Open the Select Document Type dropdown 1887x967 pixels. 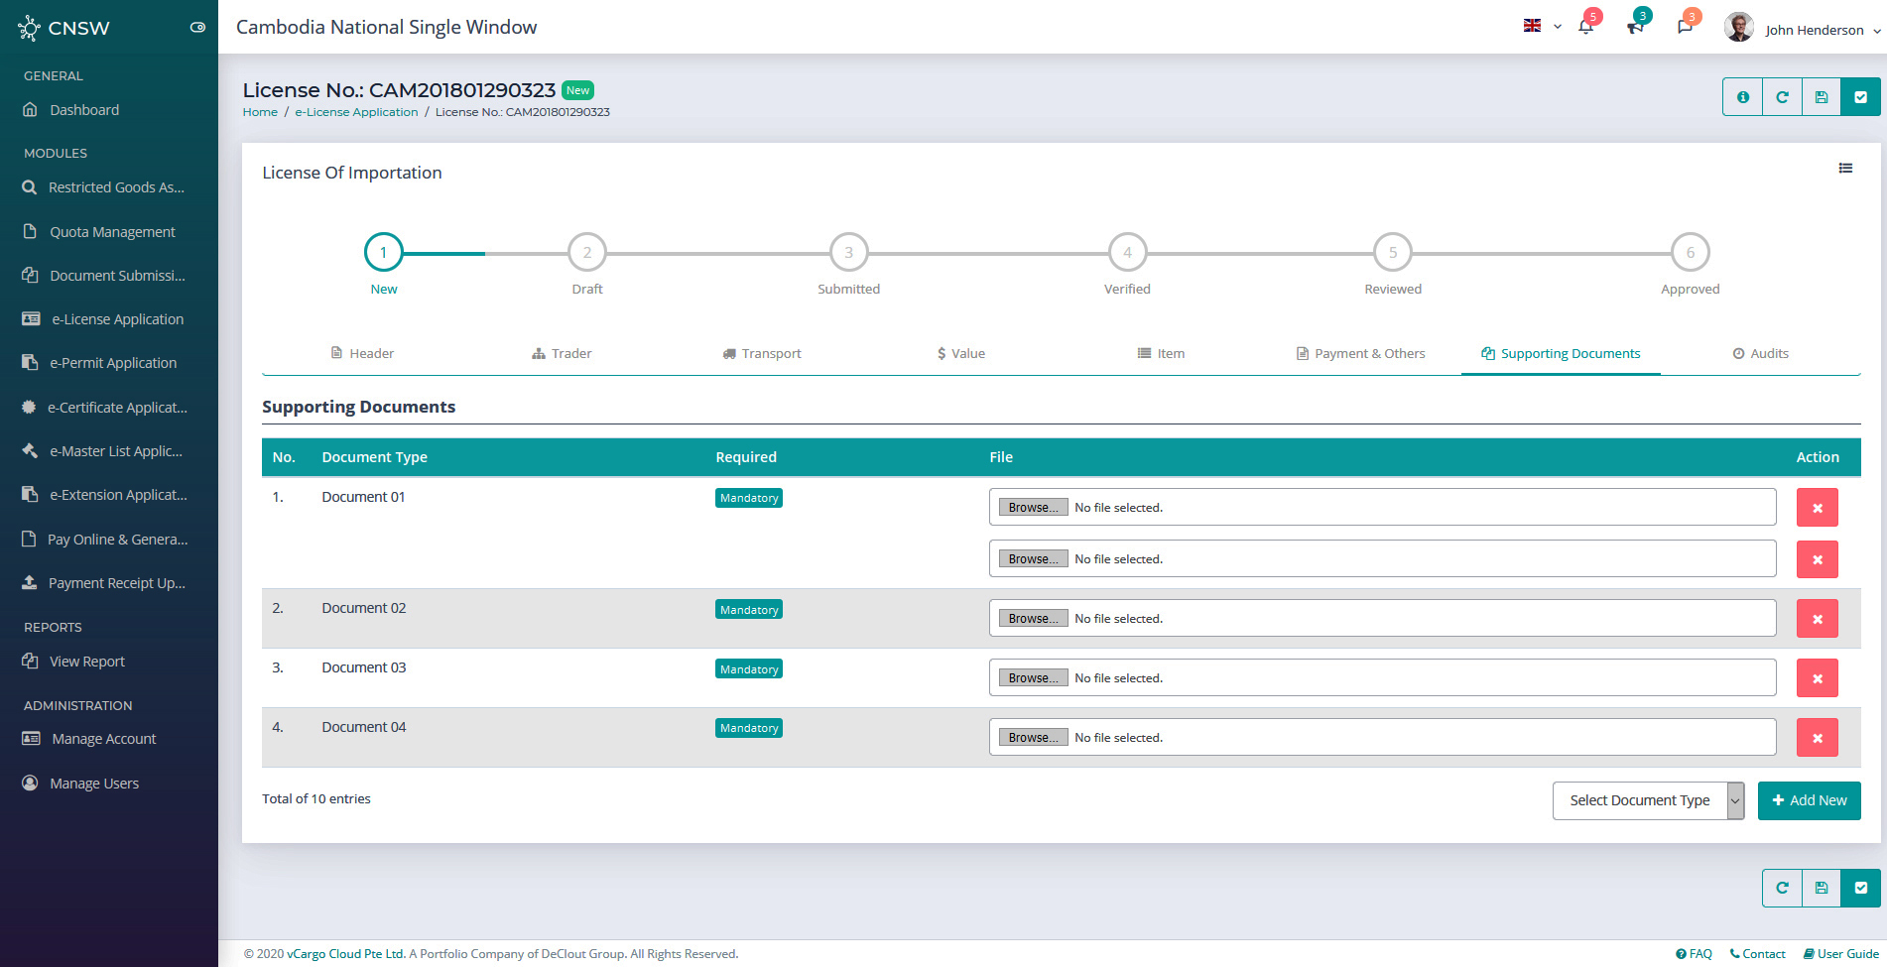click(1647, 800)
